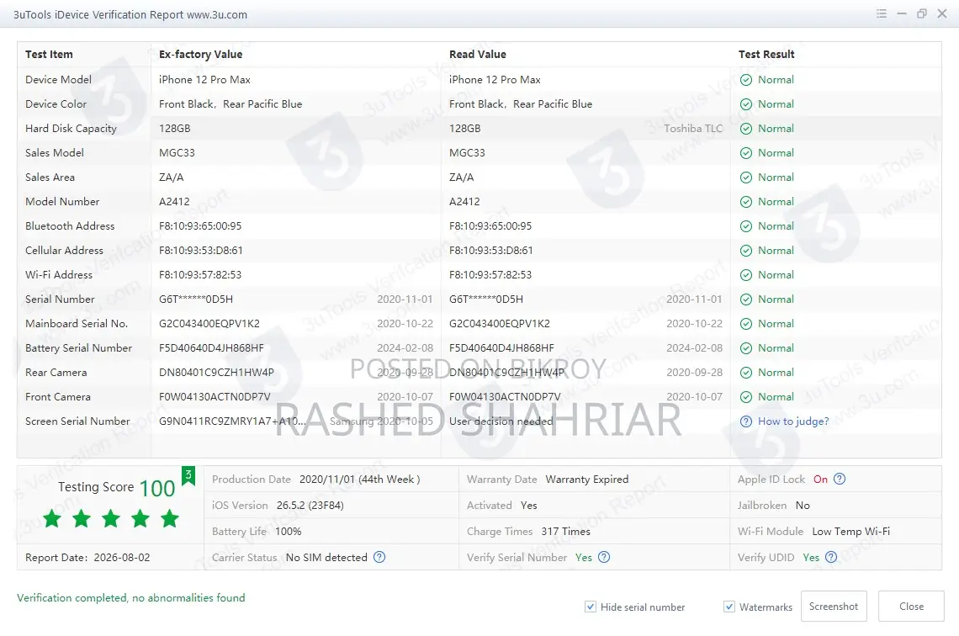The height and width of the screenshot is (636, 959).
Task: Click the Ex-factory Value column header
Action: [200, 55]
